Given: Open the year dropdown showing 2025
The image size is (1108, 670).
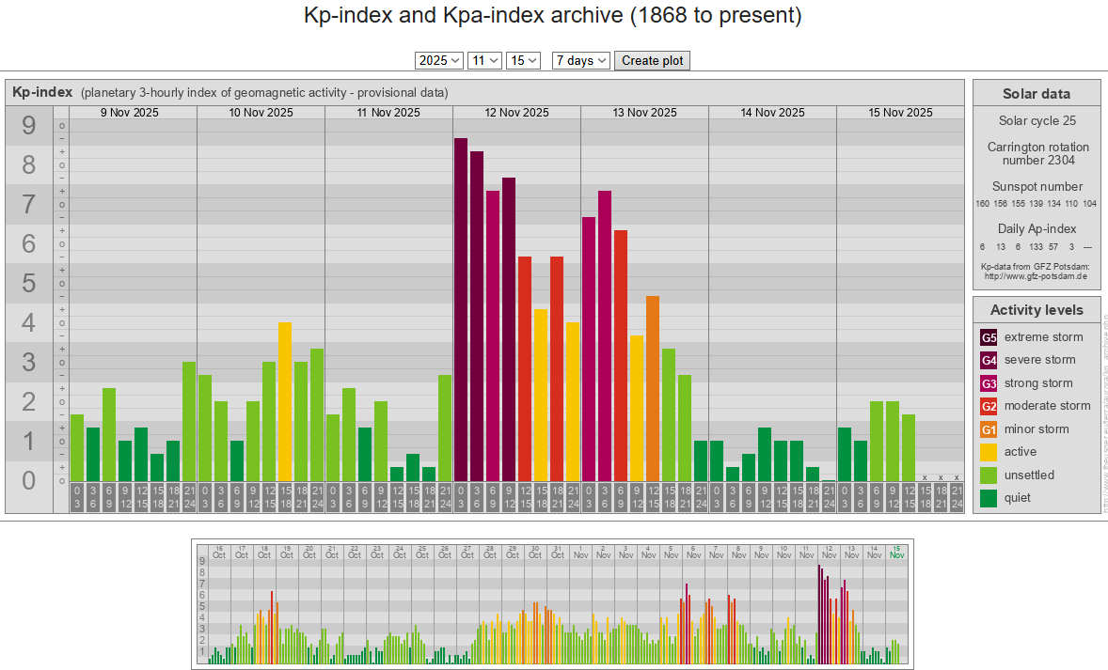Looking at the screenshot, I should 439,60.
